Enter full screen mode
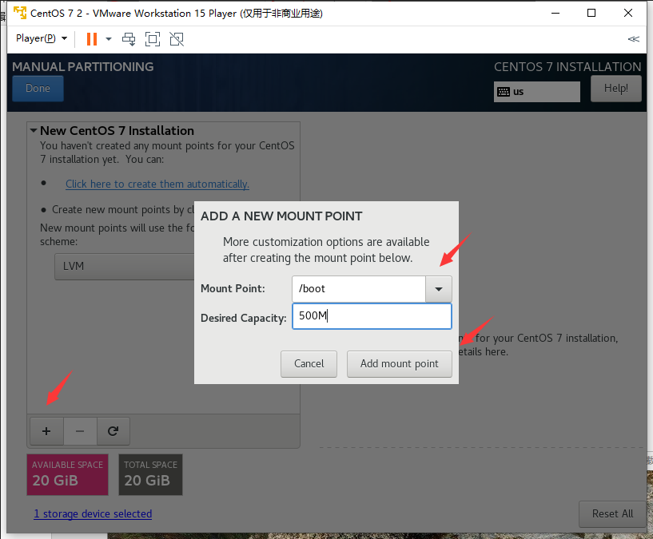Image resolution: width=653 pixels, height=539 pixels. (153, 39)
